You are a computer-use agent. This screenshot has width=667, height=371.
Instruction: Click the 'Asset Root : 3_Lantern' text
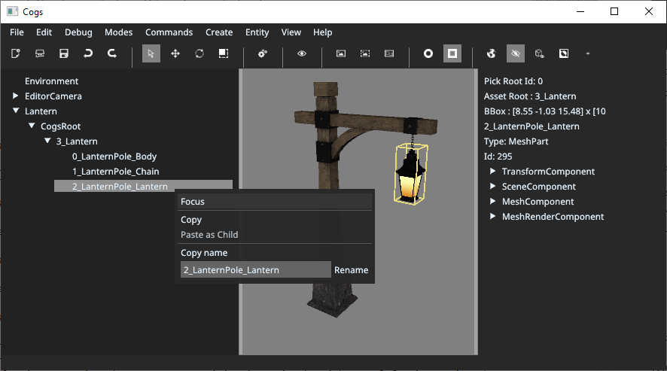coord(530,96)
